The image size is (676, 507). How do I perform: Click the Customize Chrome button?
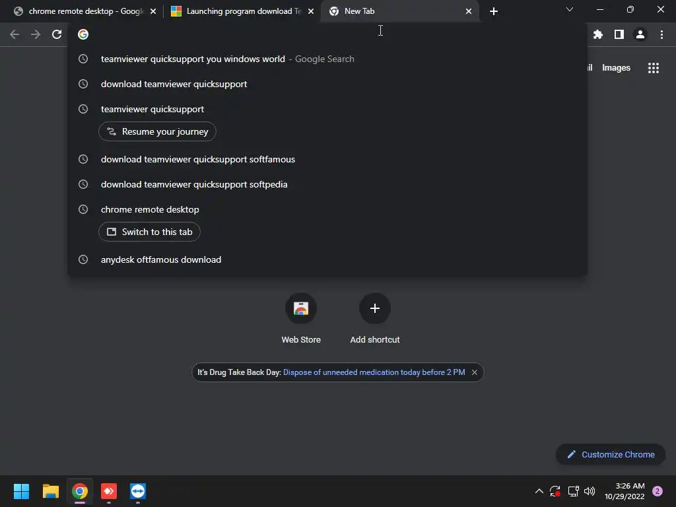tap(611, 454)
